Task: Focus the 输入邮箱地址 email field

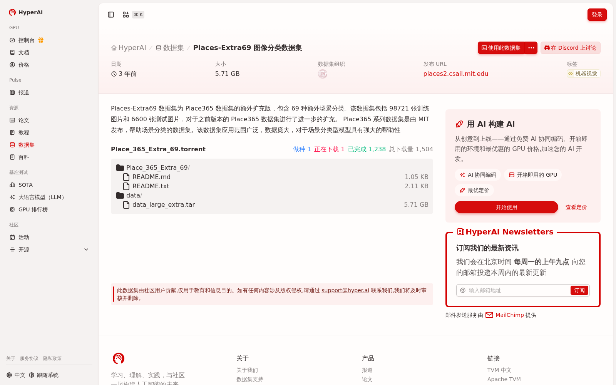Action: (518, 290)
